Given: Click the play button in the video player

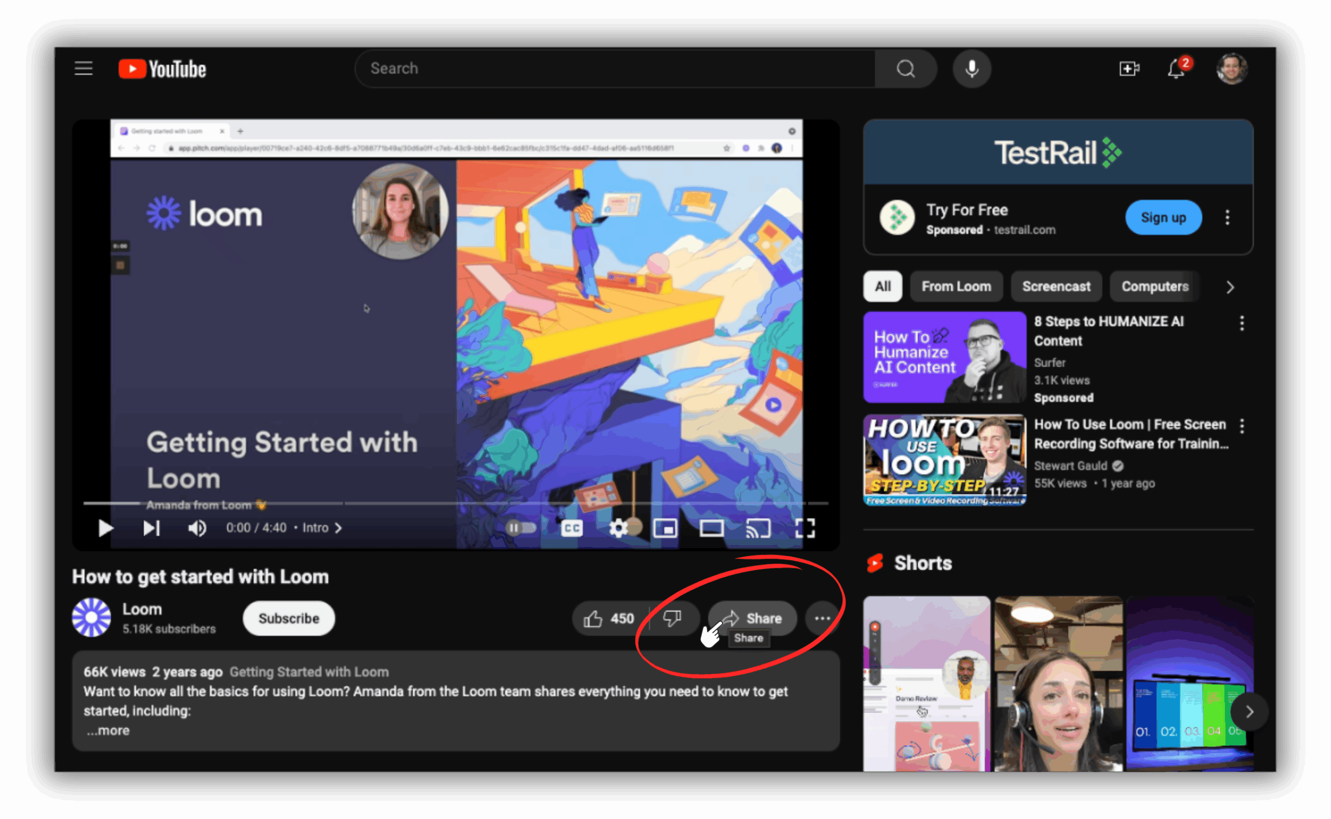Looking at the screenshot, I should (x=106, y=528).
